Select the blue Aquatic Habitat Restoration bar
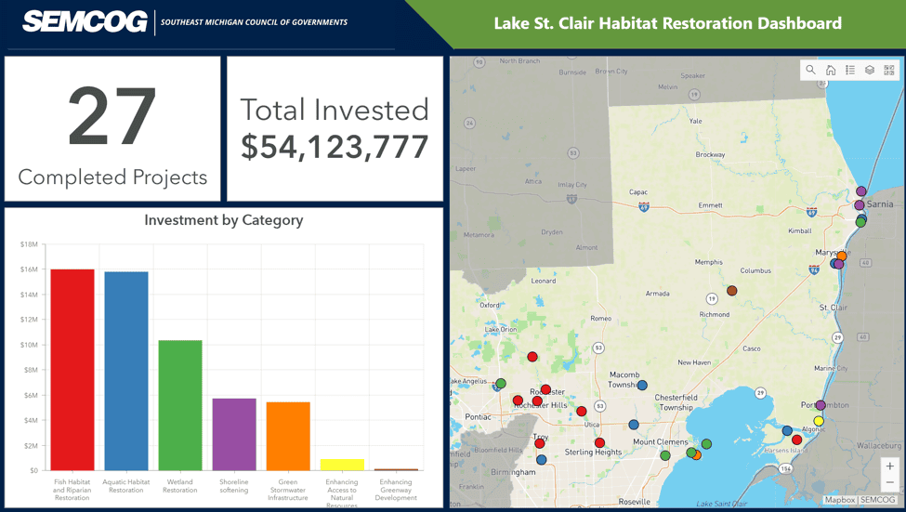This screenshot has height=512, width=906. (126, 370)
